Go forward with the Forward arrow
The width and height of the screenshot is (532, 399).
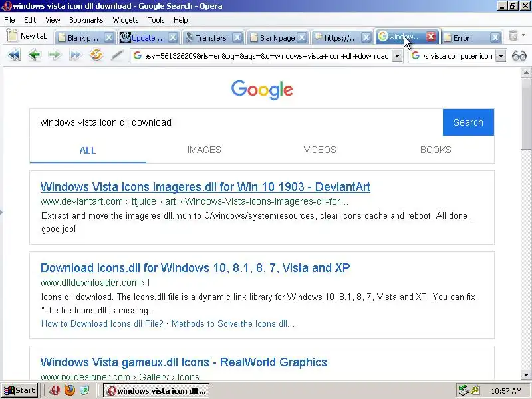tap(55, 55)
